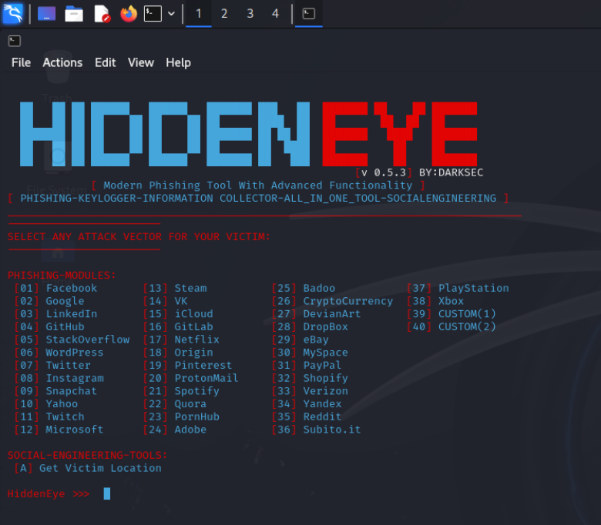Open the Help menu
Screen dimensions: 601x525
[178, 62]
